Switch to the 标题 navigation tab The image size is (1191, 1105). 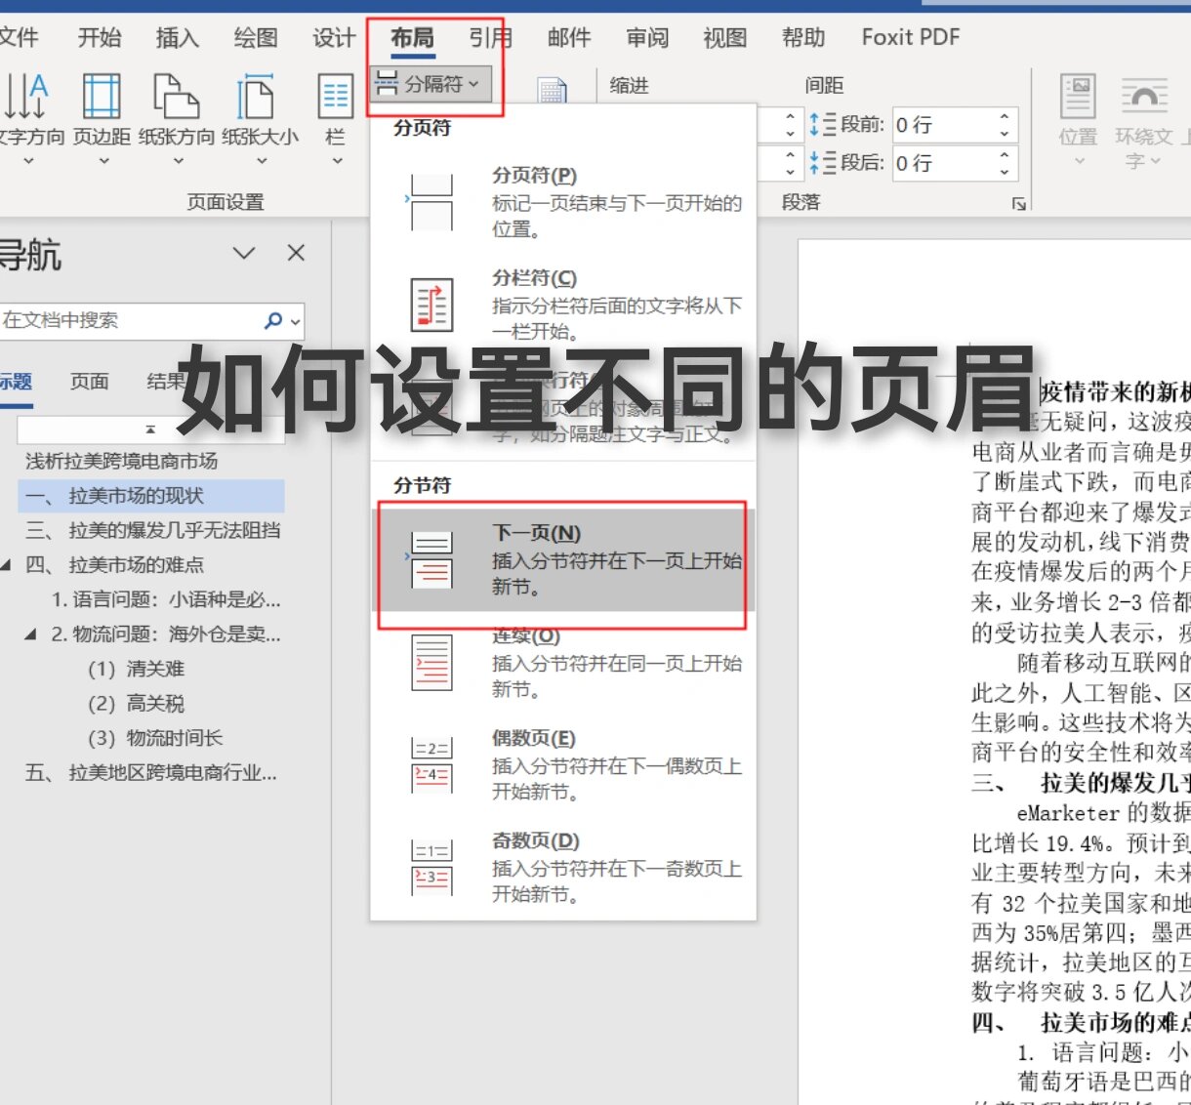click(x=16, y=382)
